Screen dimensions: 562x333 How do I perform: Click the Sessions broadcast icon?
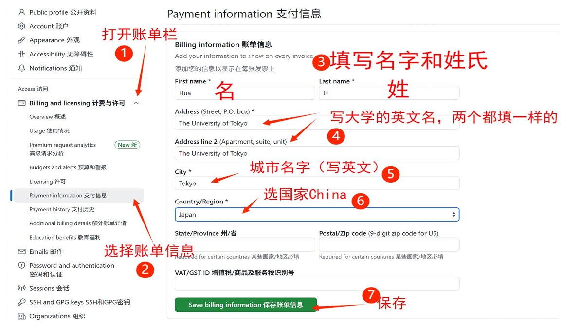(x=22, y=288)
